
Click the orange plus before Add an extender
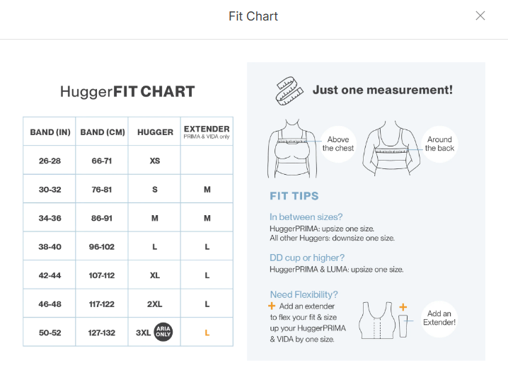pos(272,306)
